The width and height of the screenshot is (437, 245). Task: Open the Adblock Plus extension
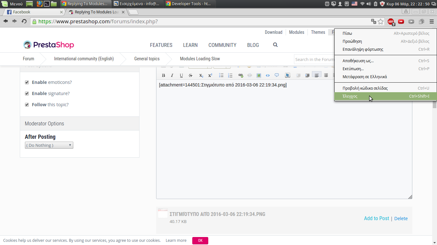click(391, 22)
